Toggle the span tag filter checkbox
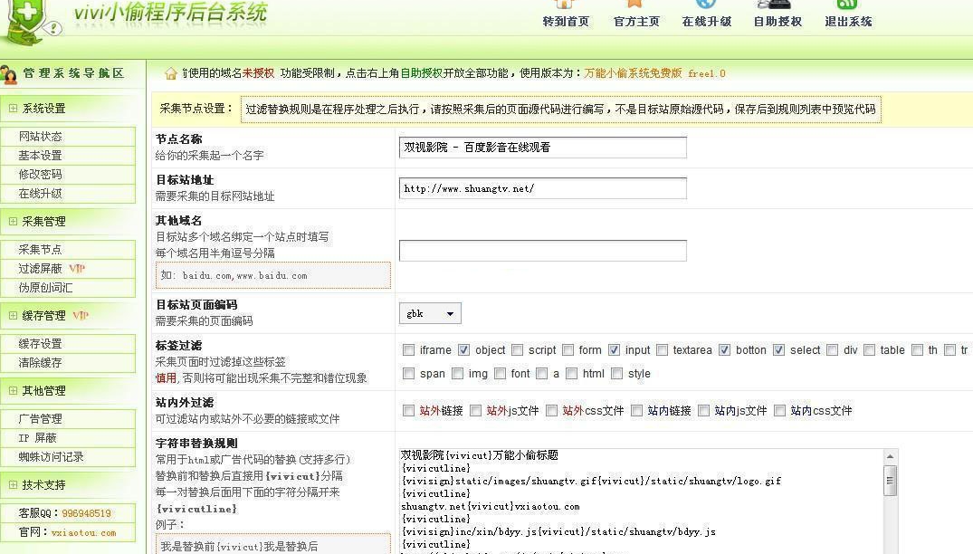Image resolution: width=973 pixels, height=554 pixels. (x=408, y=374)
